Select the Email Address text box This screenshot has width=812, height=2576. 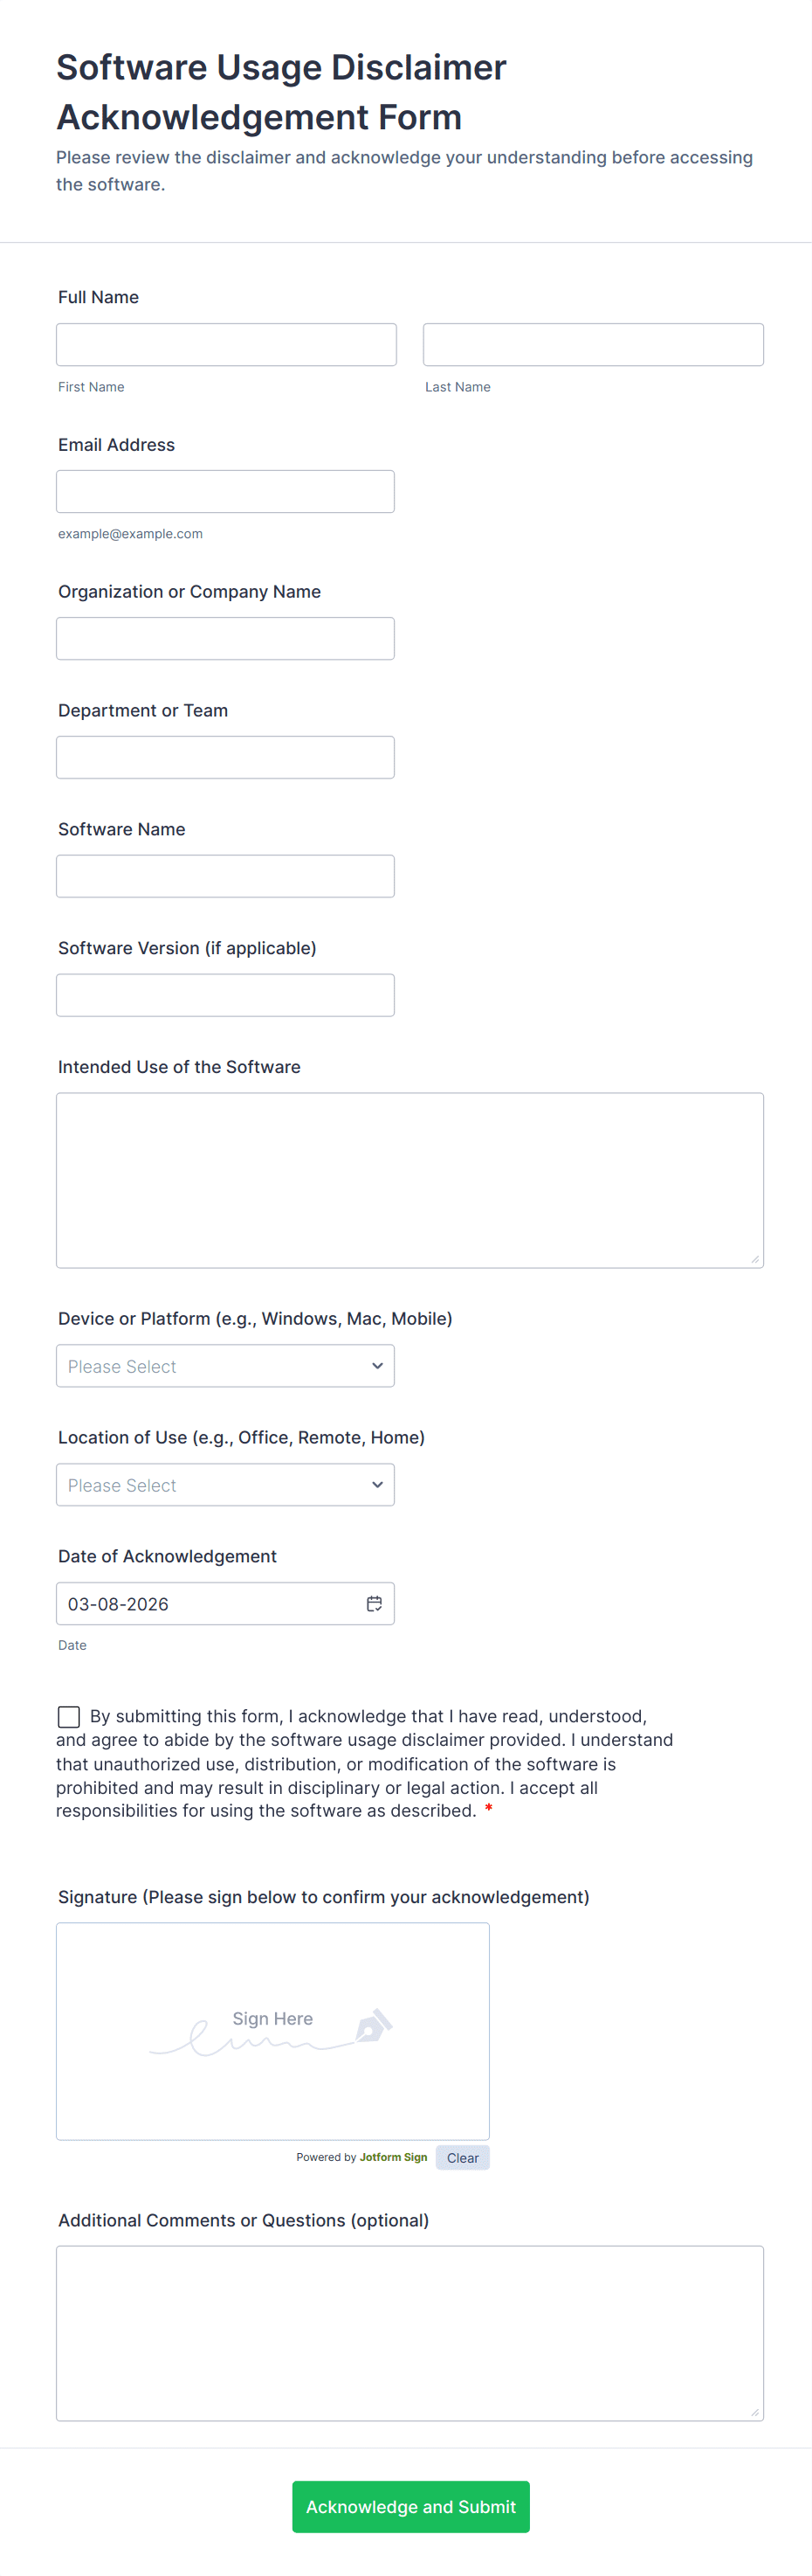point(224,492)
